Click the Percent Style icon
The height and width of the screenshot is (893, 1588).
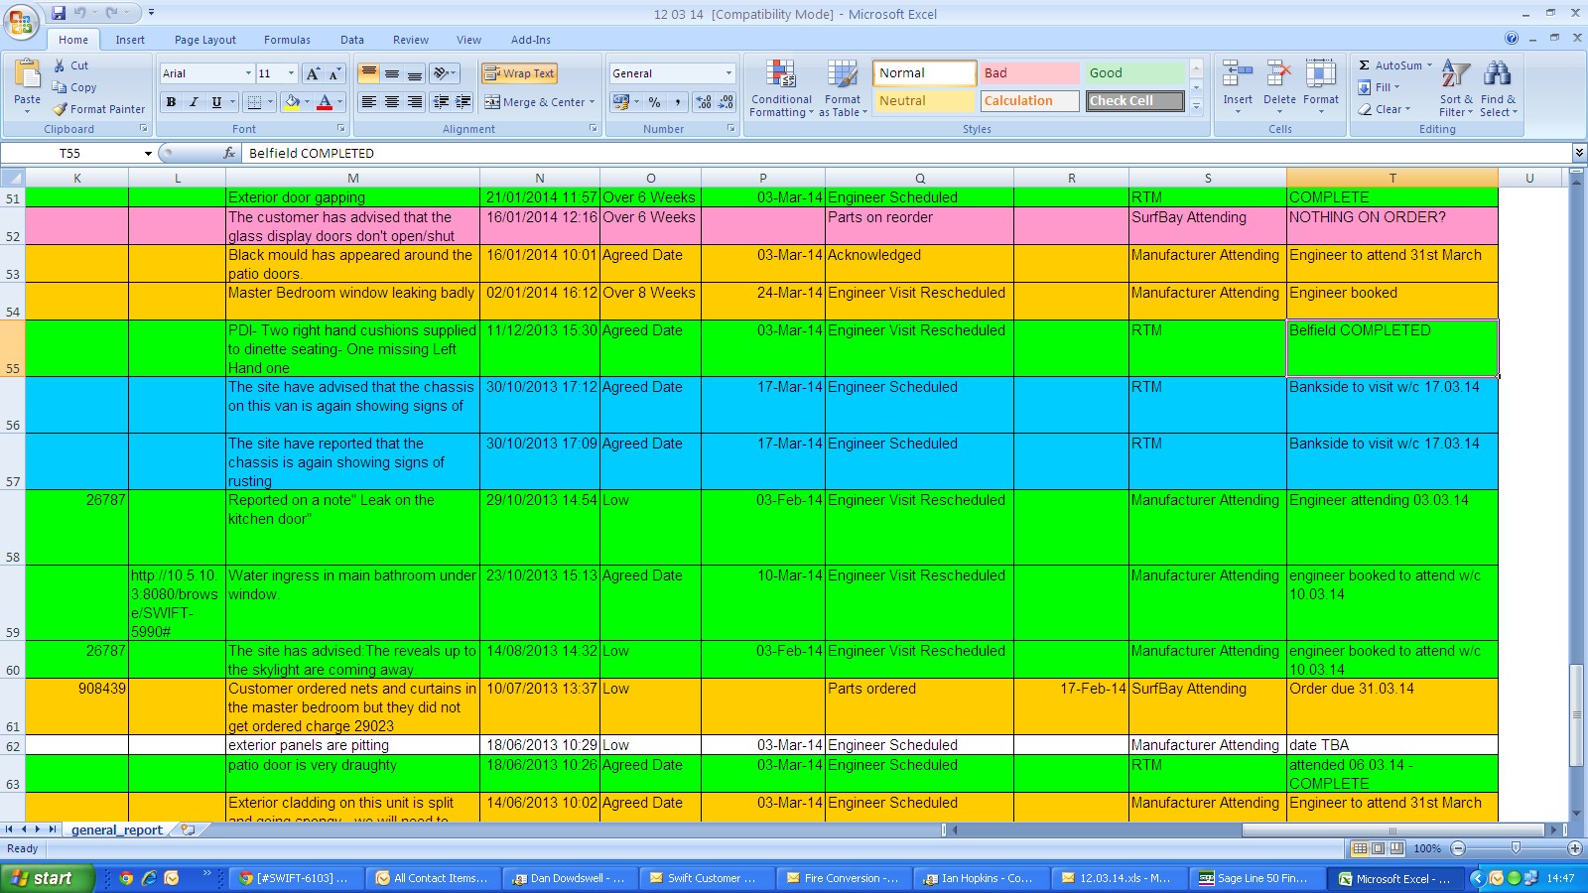pyautogui.click(x=654, y=102)
